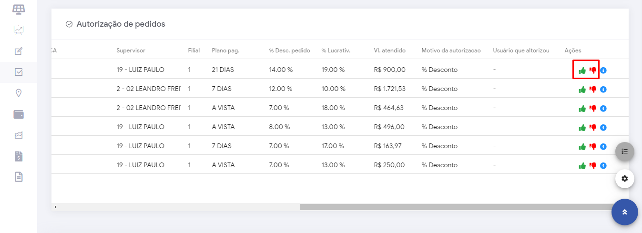The image size is (642, 233).
Task: Click the gear settings floating button
Action: (625, 179)
